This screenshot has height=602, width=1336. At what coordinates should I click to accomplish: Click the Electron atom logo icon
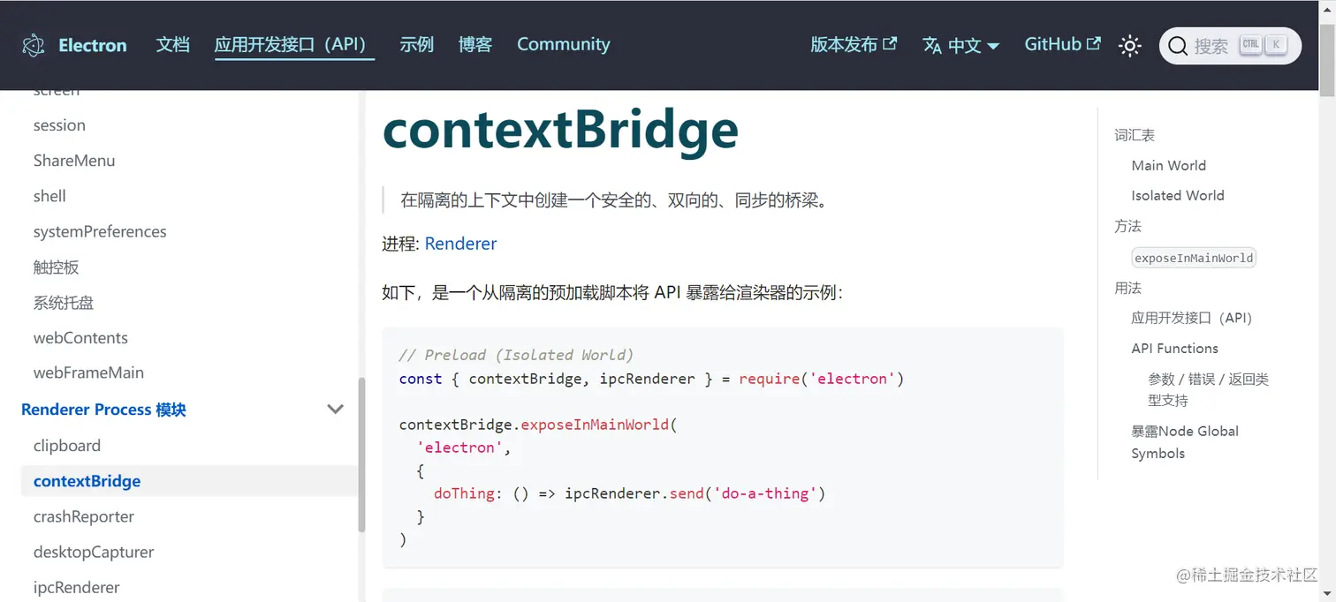coord(34,45)
